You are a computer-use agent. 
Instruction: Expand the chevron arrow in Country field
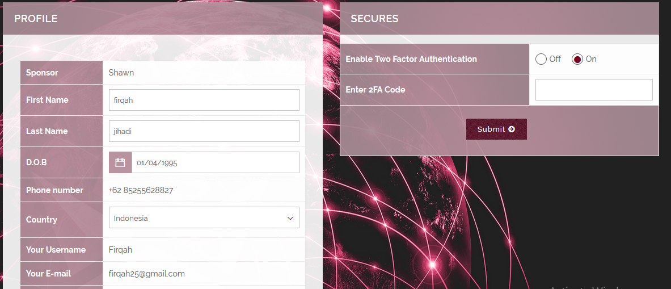coord(290,219)
